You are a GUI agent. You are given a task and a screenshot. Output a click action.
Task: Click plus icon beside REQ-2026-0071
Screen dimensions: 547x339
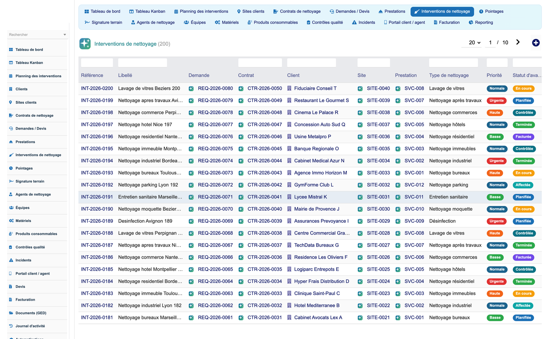[191, 197]
